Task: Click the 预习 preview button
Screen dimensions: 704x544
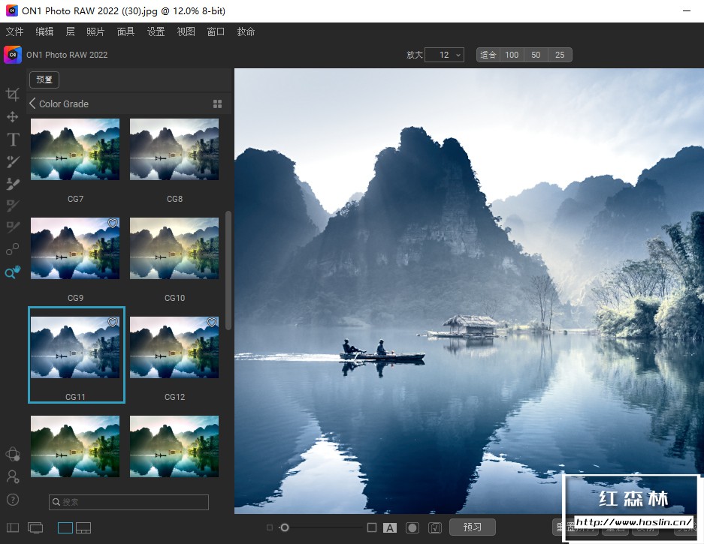Action: point(473,527)
